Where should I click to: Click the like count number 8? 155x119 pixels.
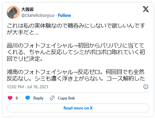coord(17,98)
